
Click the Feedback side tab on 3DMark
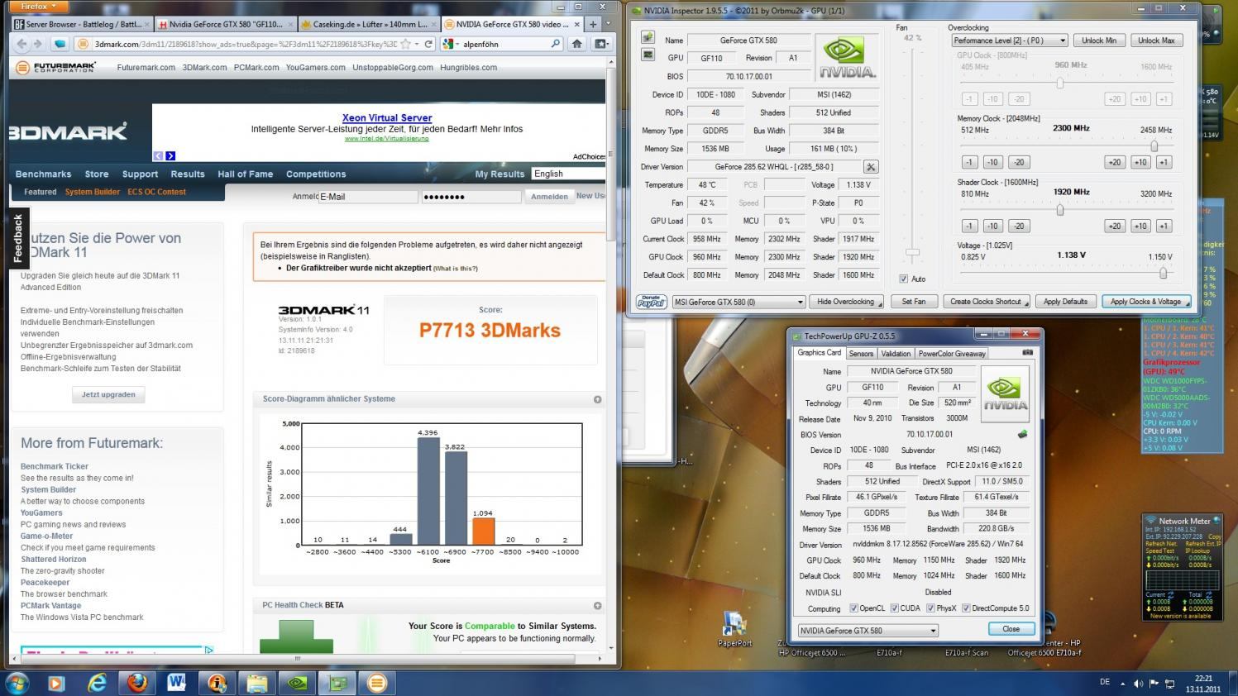click(x=18, y=238)
